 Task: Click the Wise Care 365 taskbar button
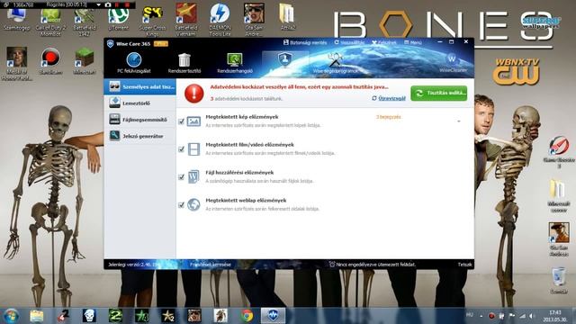(273, 316)
